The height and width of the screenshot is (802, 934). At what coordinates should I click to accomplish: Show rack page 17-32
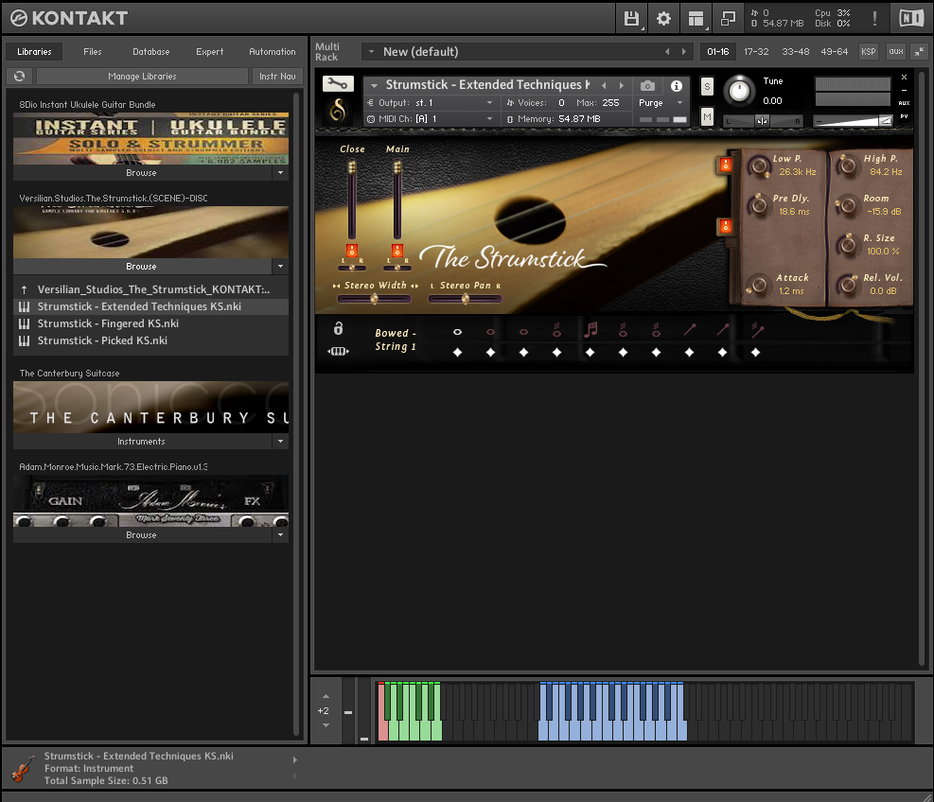(x=756, y=52)
